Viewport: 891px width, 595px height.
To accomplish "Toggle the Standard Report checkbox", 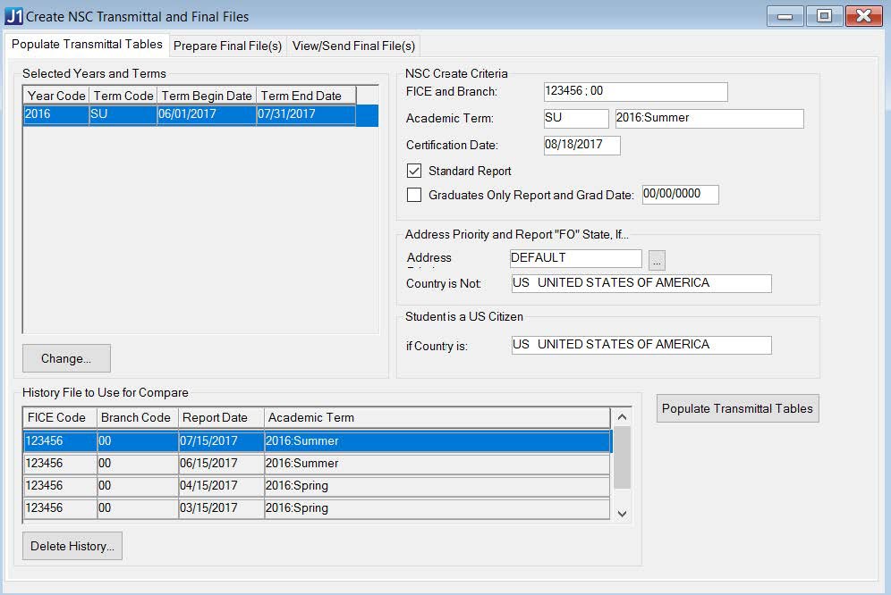I will pyautogui.click(x=414, y=171).
